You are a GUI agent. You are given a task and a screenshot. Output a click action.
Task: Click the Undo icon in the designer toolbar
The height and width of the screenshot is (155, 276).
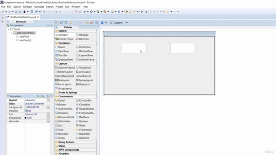[71, 23]
